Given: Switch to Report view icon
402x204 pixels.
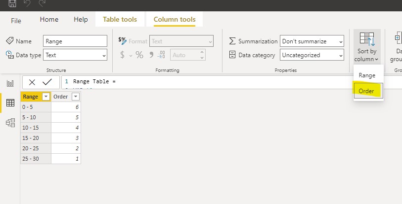Looking at the screenshot, I should [10, 83].
